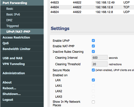Uncheck the LAN checkbox under Enabled on

tap(93, 80)
